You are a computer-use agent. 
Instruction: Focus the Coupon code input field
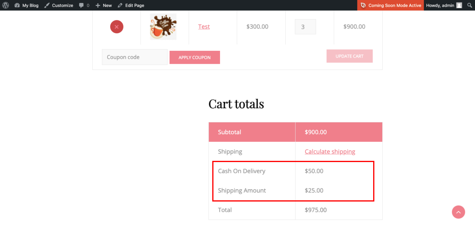pos(135,57)
